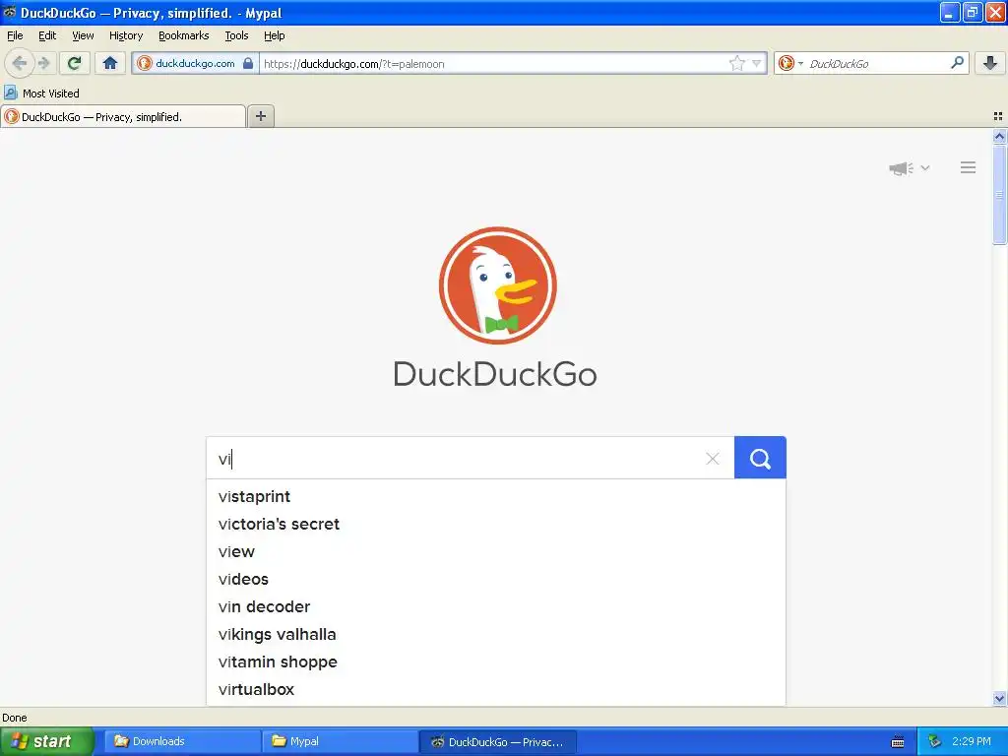
Task: Open the File menu
Action: click(x=15, y=35)
